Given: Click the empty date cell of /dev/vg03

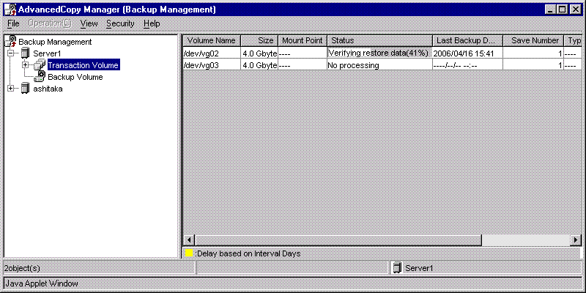Looking at the screenshot, I should tap(467, 65).
